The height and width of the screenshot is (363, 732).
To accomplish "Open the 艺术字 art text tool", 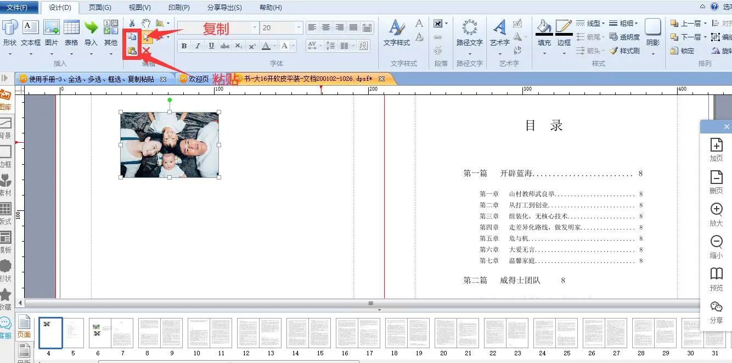I will point(499,32).
